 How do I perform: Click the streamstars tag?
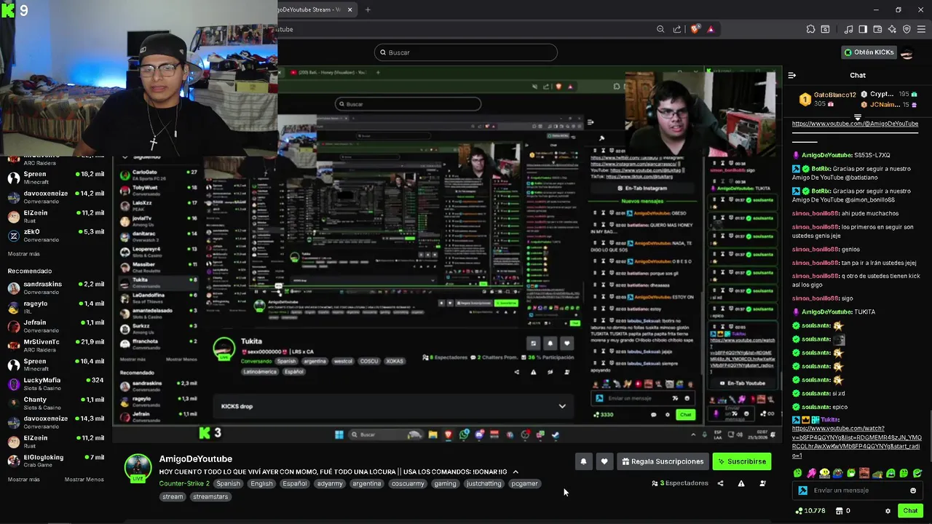coord(210,497)
